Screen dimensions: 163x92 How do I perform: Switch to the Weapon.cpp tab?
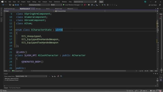tap(58, 9)
